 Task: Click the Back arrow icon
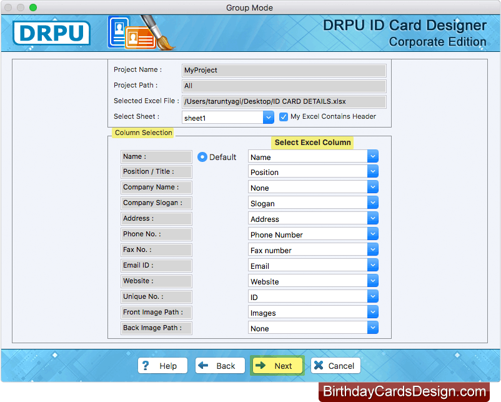click(203, 365)
